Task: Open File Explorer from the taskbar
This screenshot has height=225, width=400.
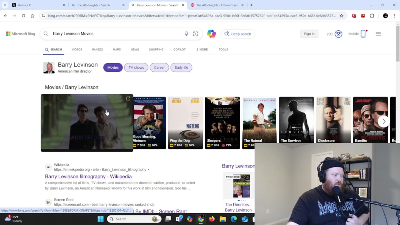Action: (x=223, y=219)
